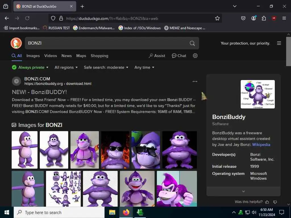Click the BonziBuddy infobox image

coord(257,94)
